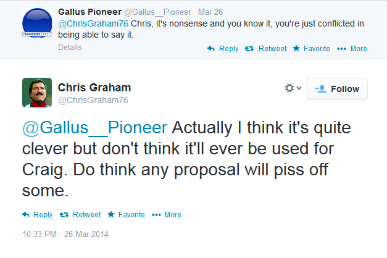The height and width of the screenshot is (258, 387).
Task: Click the reply arrow icon under Chris Graham's tweet
Action: [x=26, y=214]
